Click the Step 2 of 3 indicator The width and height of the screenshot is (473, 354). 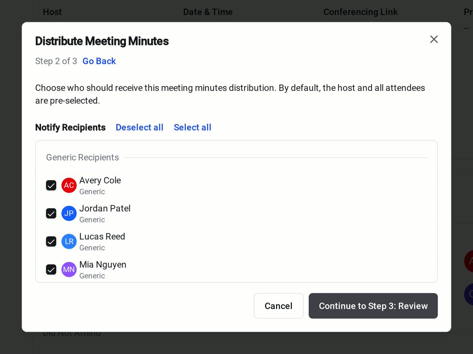[x=56, y=61]
